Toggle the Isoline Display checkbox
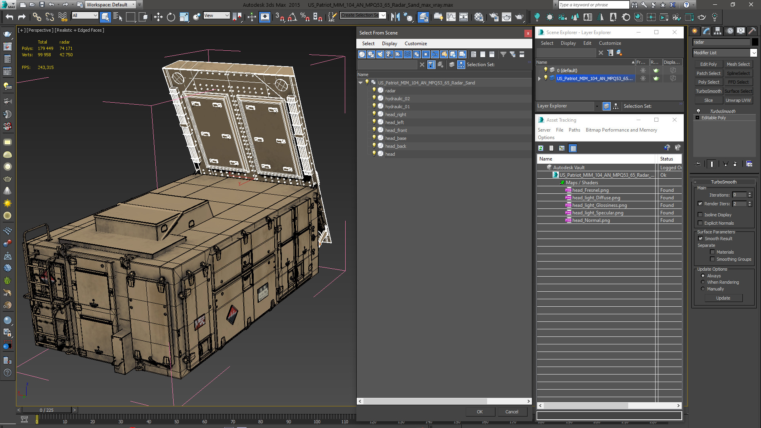Image resolution: width=761 pixels, height=428 pixels. [x=700, y=215]
